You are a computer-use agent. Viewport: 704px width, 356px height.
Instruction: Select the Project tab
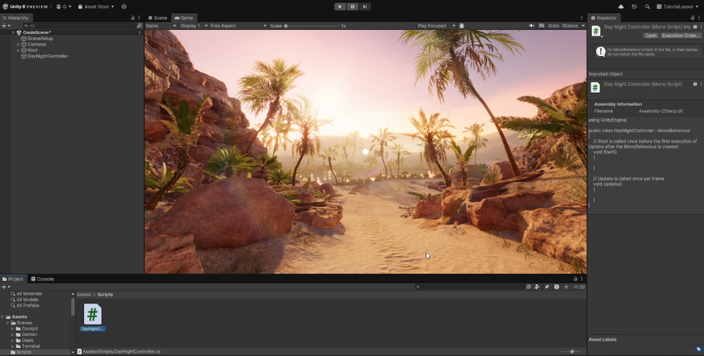13,279
